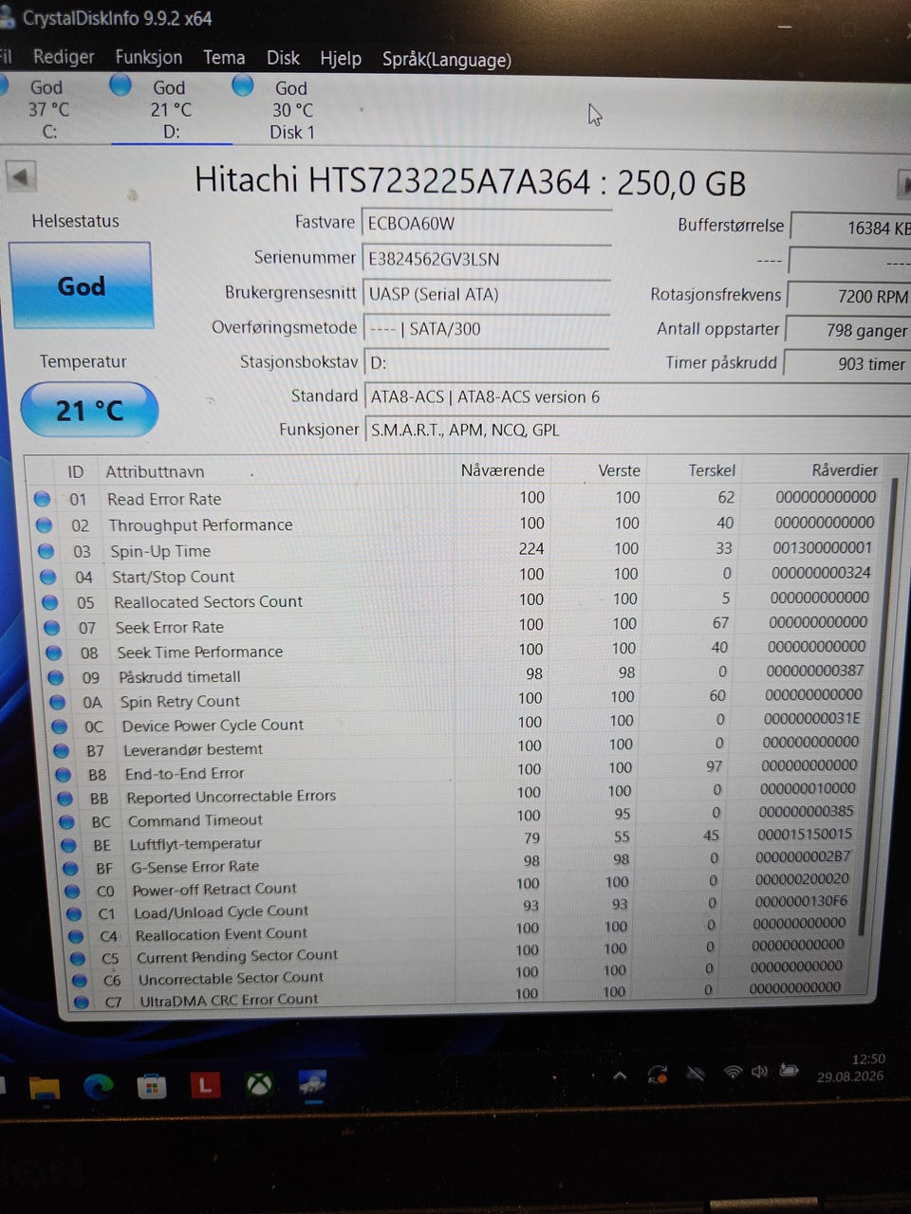Click the Funksjoner field S.M.A.R.T., APM, NCQ, GPL
Screen dimensions: 911x1214
636,430
